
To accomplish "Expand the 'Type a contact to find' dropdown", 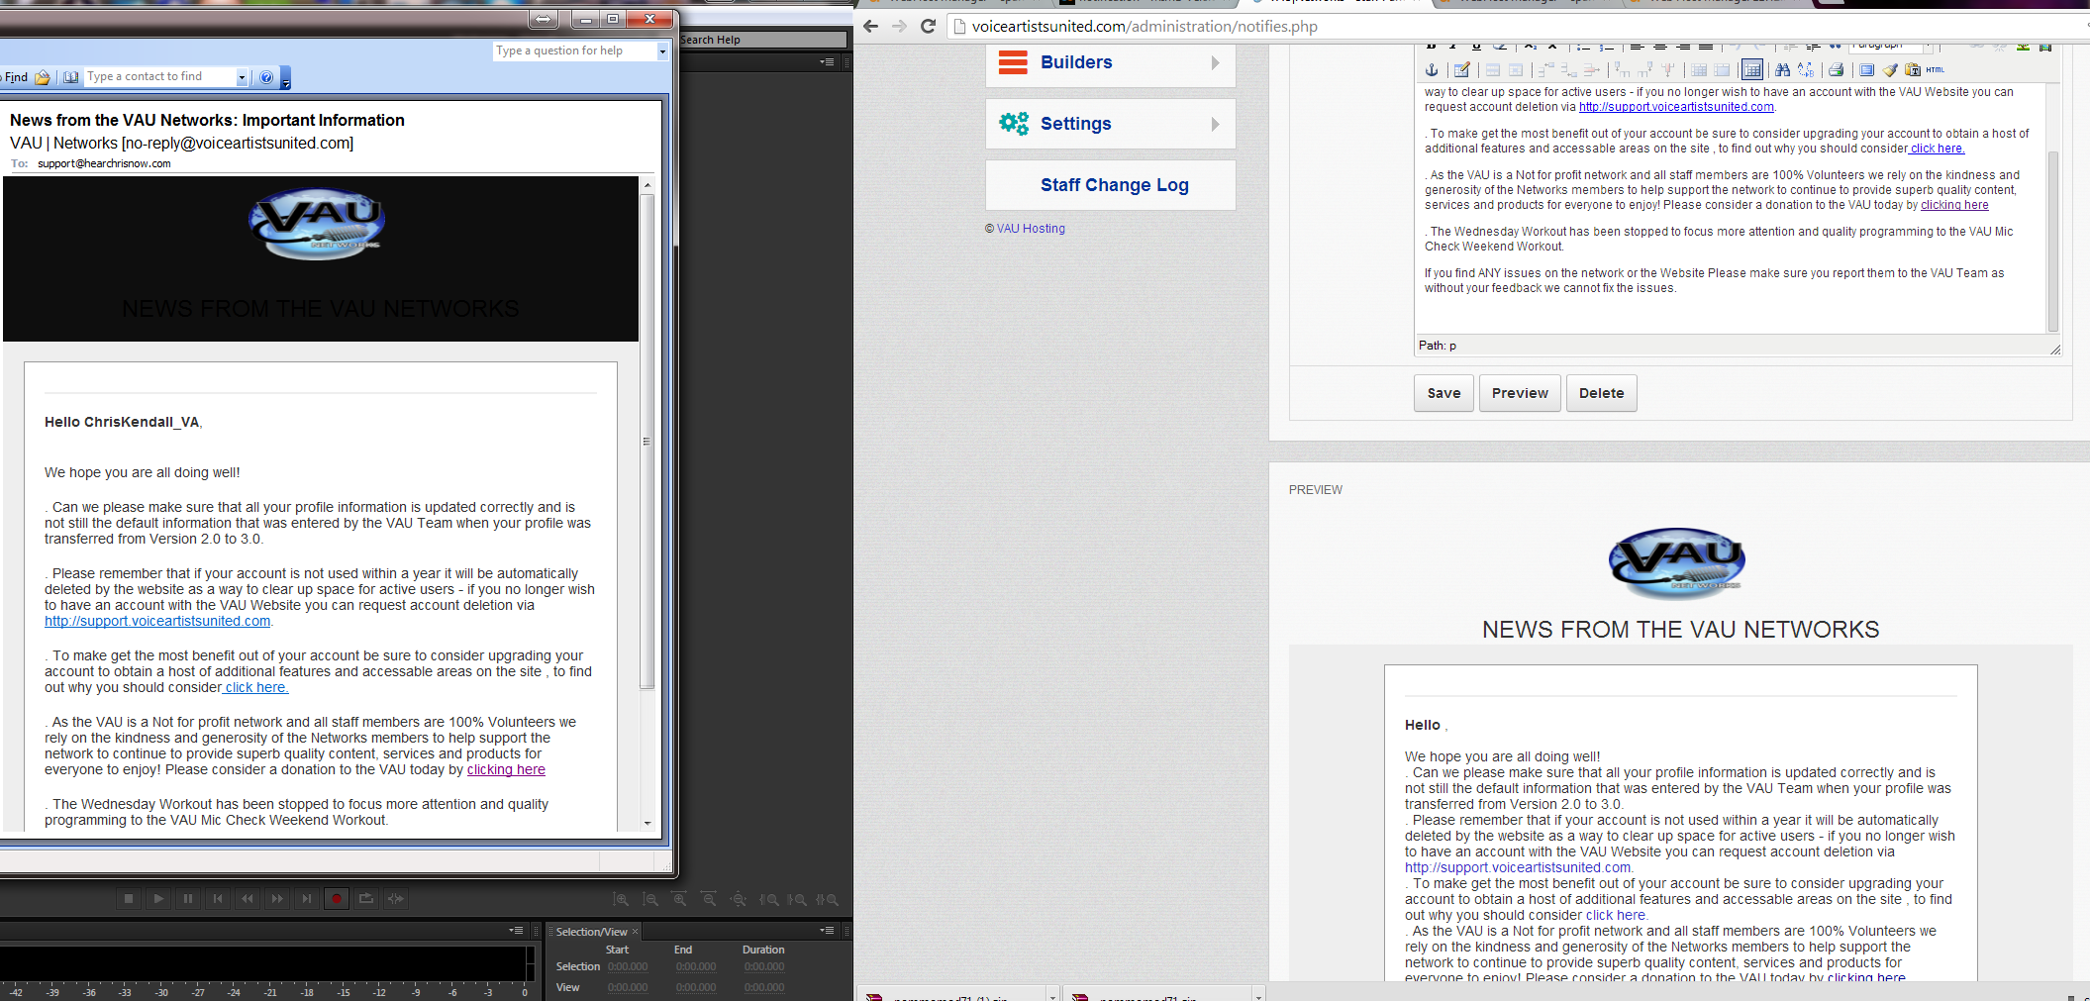I will point(242,77).
